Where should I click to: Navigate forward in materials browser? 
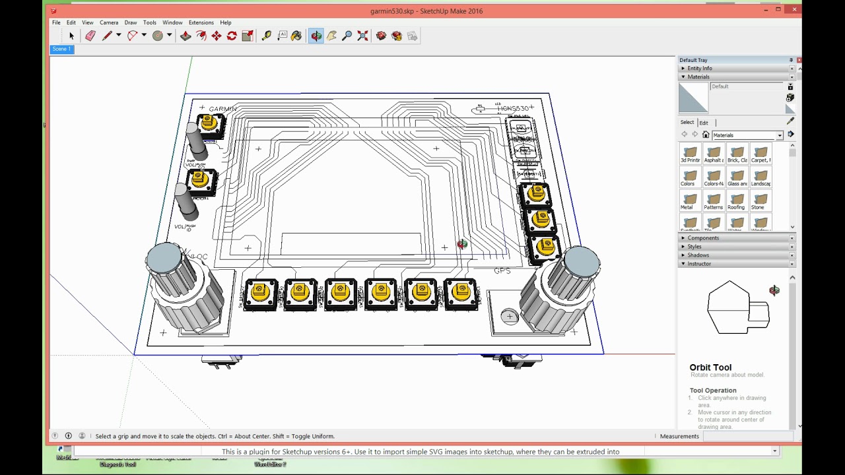pos(694,135)
